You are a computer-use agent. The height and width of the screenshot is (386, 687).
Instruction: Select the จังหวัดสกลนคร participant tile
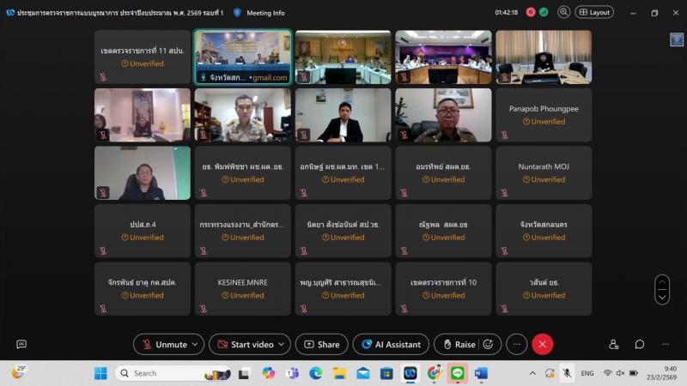click(544, 231)
